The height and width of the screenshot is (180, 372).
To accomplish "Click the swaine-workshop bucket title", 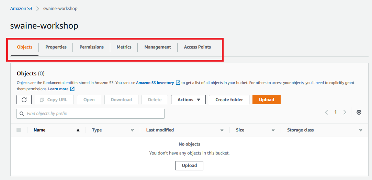I will point(44,26).
